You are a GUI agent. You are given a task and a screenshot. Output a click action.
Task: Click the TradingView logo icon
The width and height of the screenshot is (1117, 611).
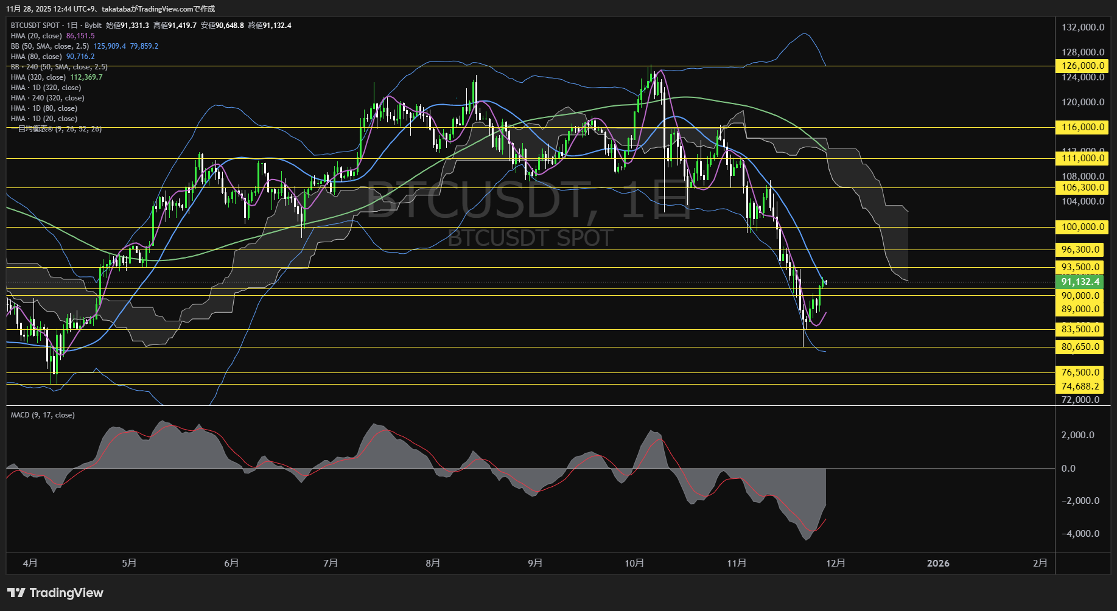16,593
